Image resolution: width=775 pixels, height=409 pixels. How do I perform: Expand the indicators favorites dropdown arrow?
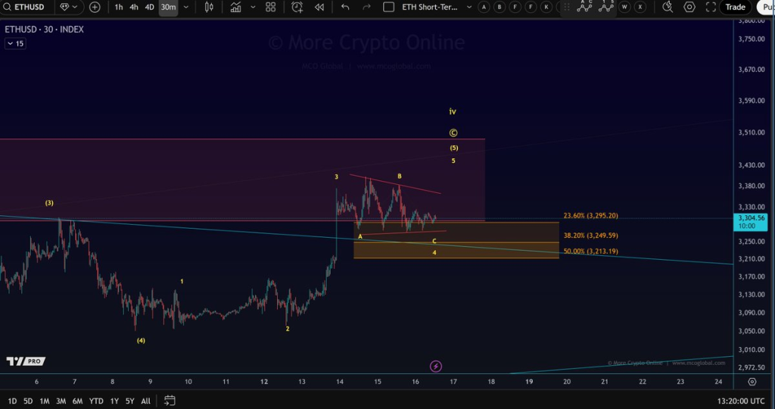(253, 7)
